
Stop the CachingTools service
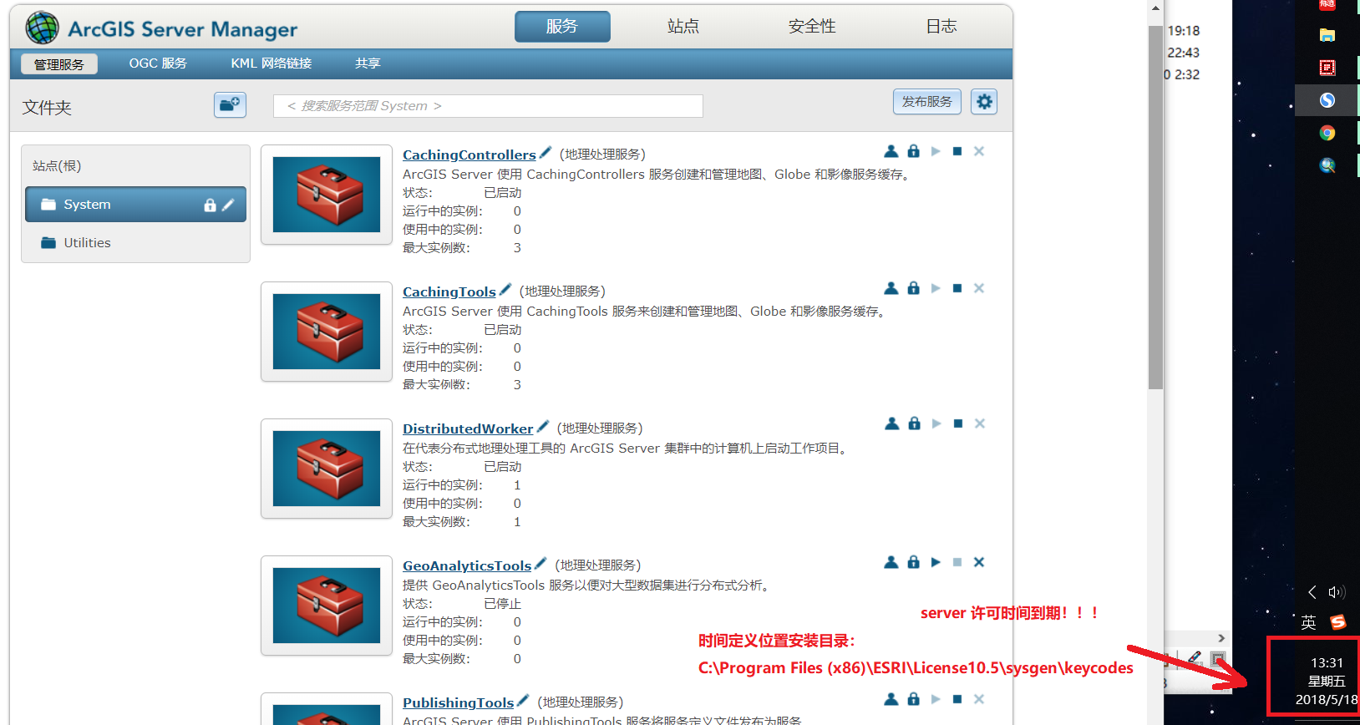(957, 288)
